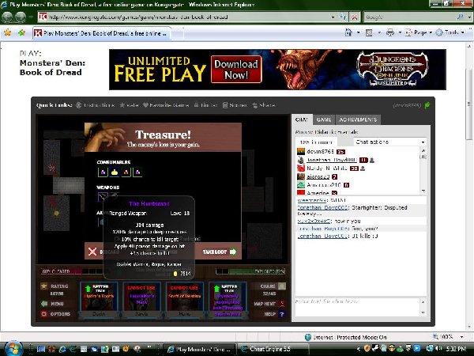Click the Scores quick link
This screenshot has width=474, height=356.
(235, 105)
